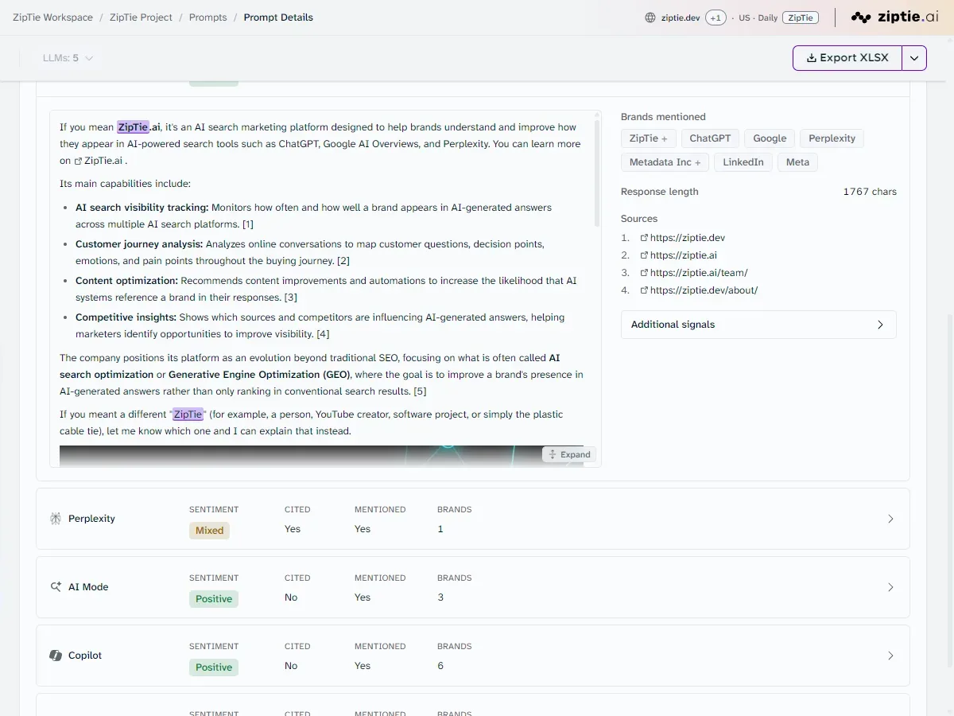Open source link https://ziptie.dev
The image size is (954, 716).
pos(688,238)
